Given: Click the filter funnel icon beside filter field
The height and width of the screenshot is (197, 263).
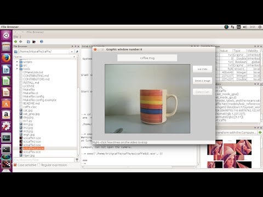Looking at the screenshot, I should coord(77,160).
